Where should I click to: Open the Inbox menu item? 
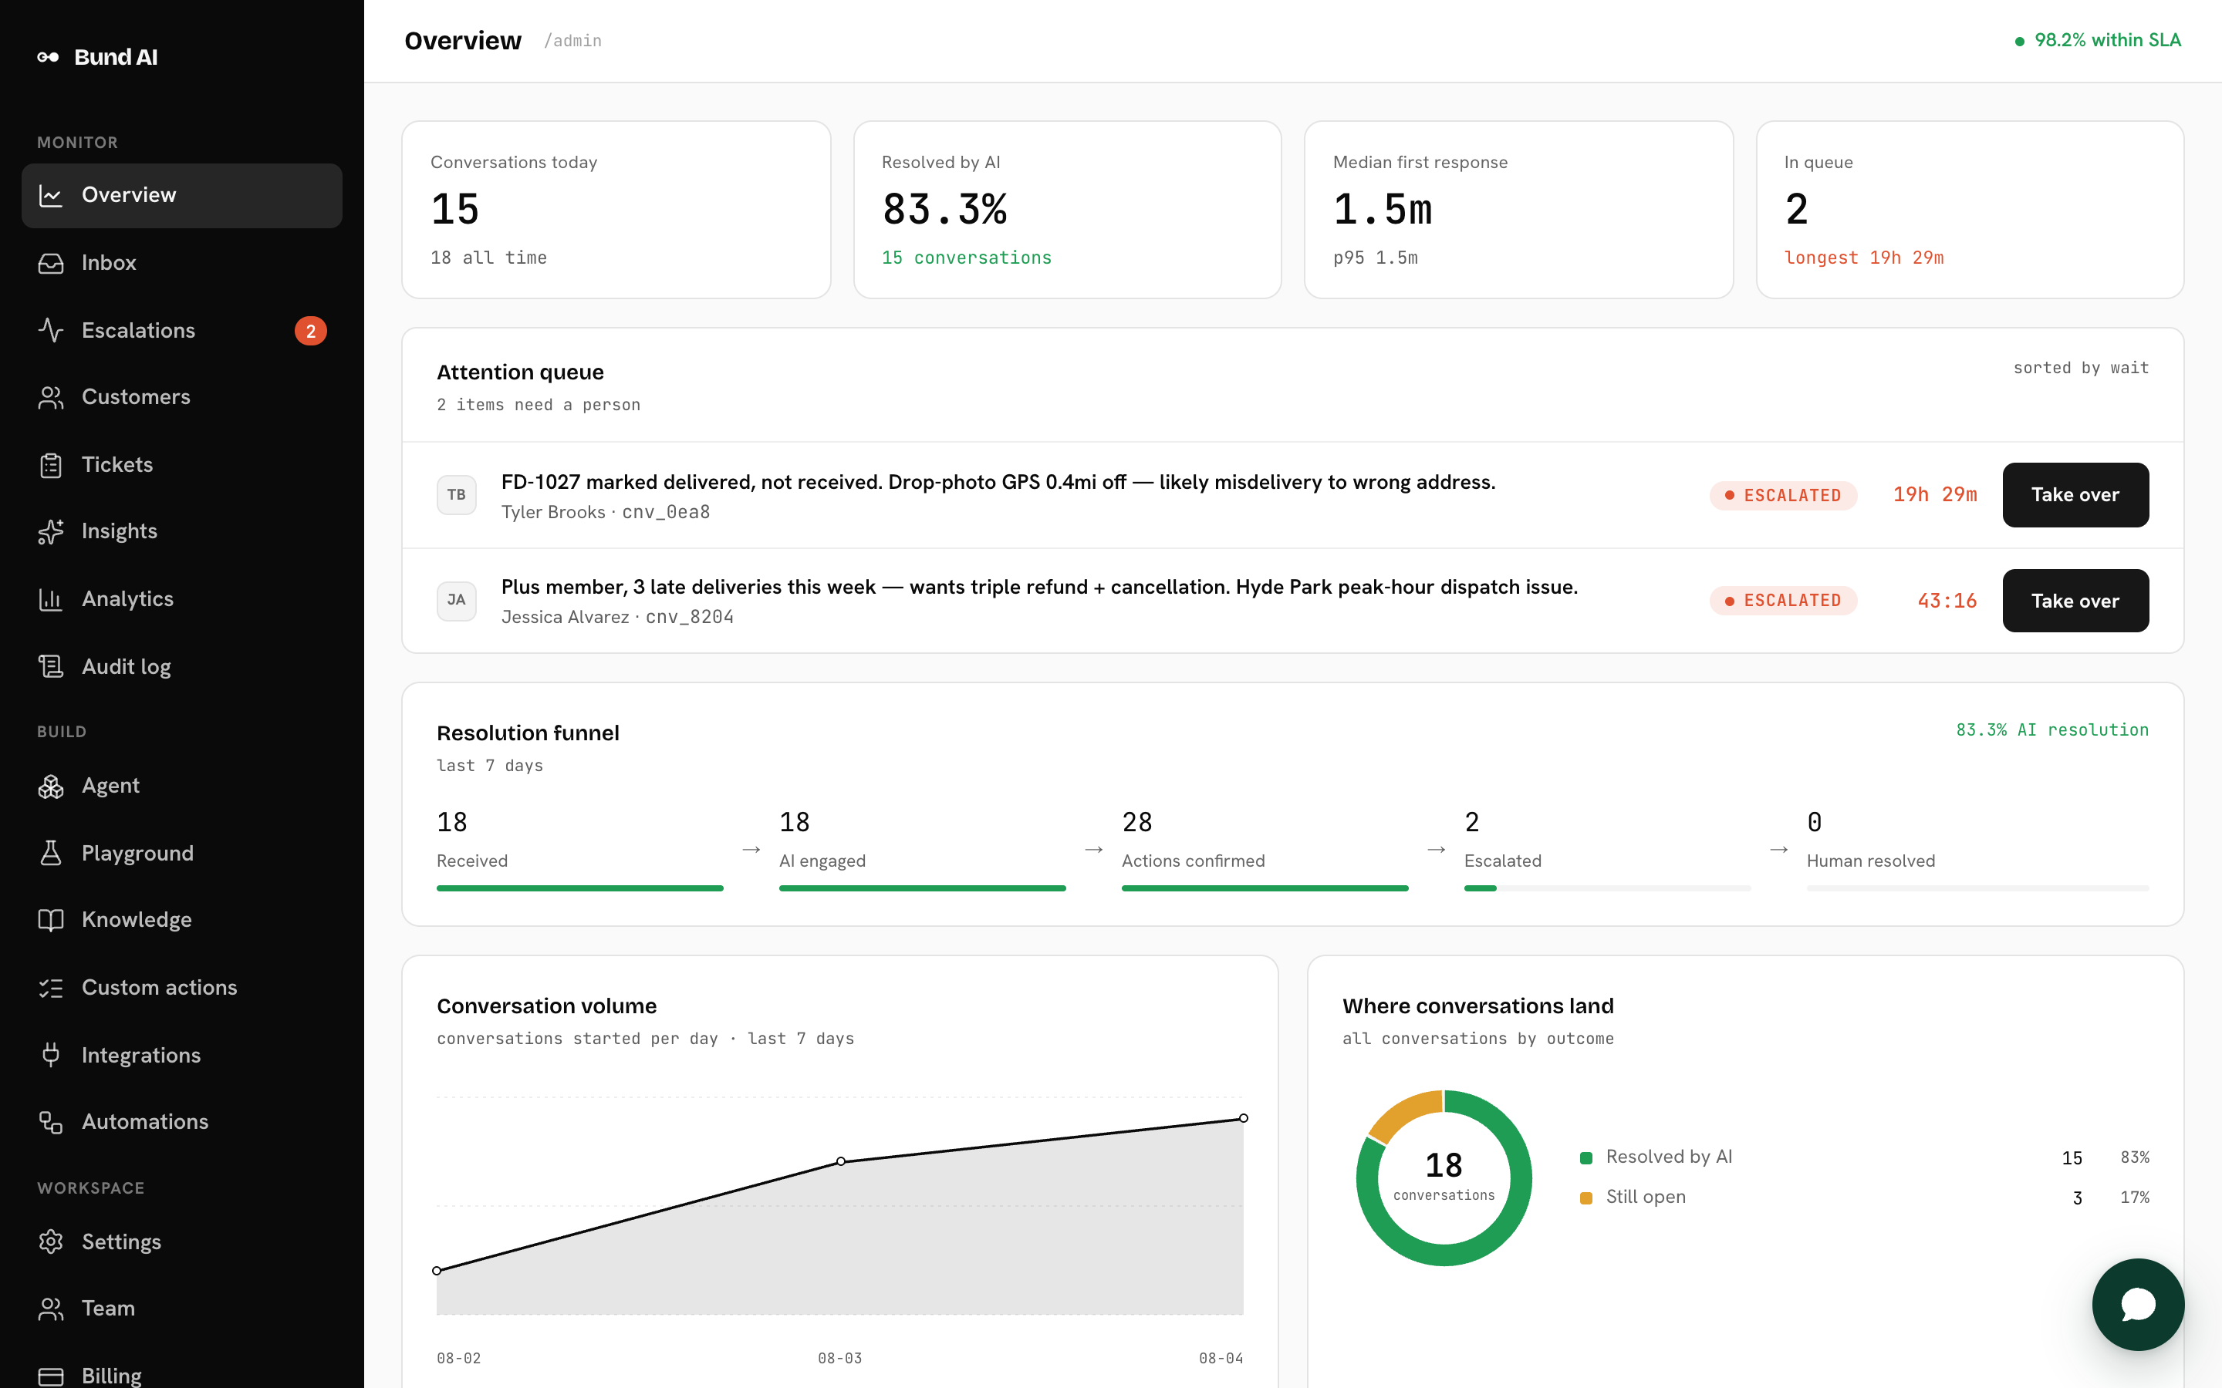[x=182, y=262]
